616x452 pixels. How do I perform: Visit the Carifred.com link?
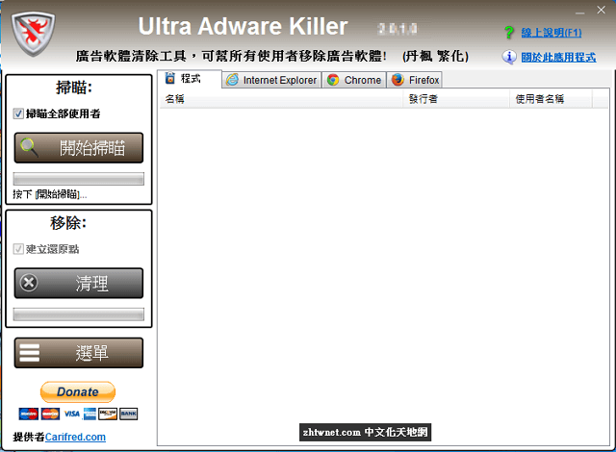click(x=75, y=437)
